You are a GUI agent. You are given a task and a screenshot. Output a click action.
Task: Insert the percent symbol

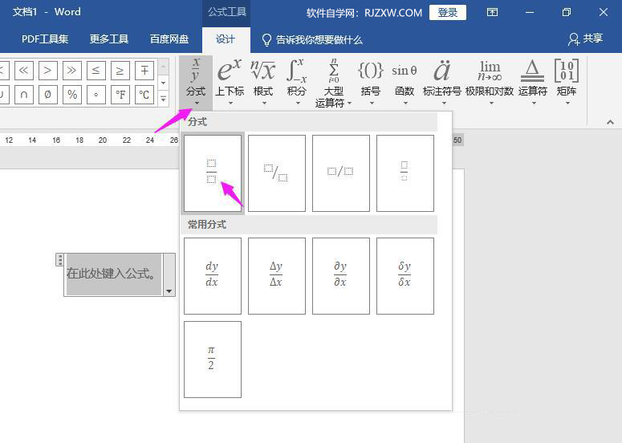(72, 95)
